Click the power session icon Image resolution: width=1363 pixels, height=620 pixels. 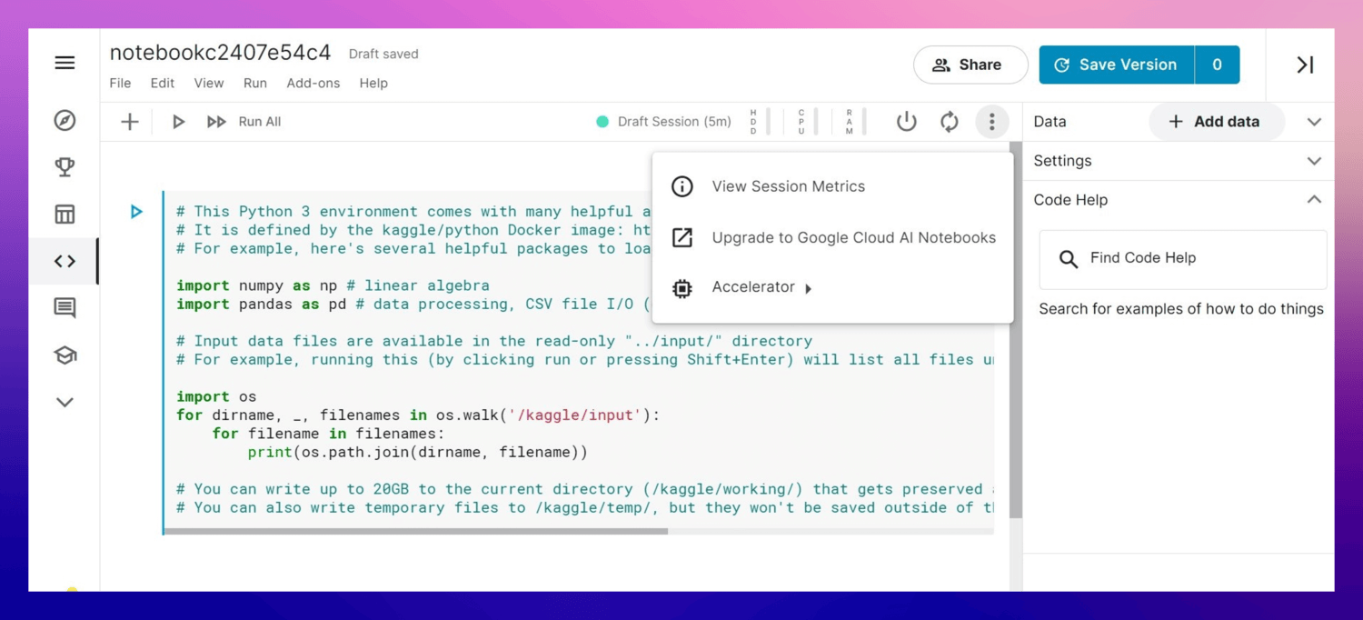point(907,121)
